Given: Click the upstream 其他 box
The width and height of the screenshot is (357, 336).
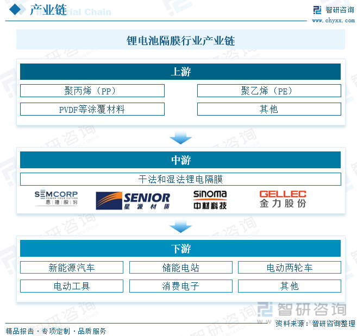Looking at the screenshot, I should coord(269,109).
